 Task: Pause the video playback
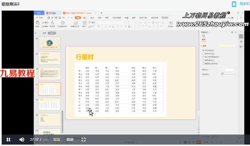click(x=8, y=140)
